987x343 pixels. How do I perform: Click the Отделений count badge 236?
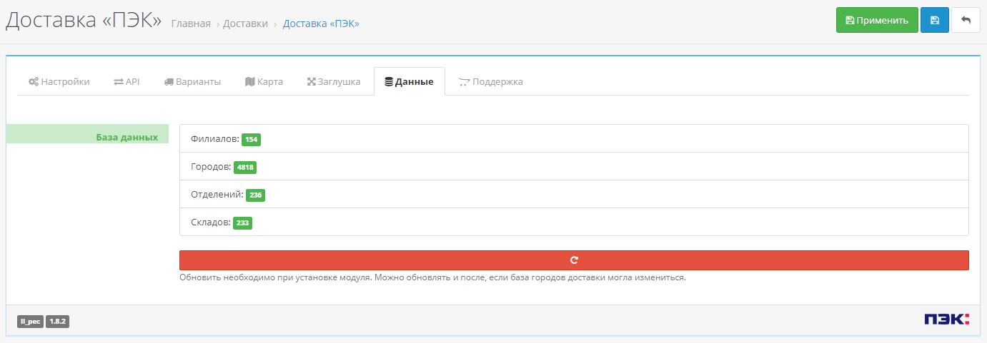point(256,195)
